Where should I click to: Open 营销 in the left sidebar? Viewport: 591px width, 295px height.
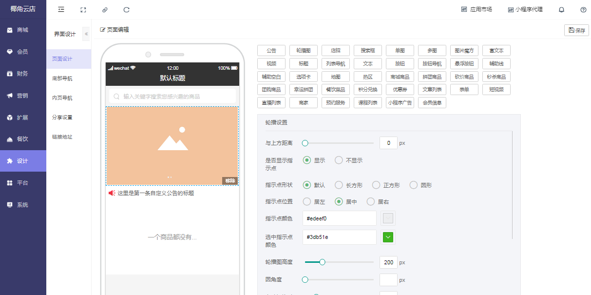(x=22, y=96)
